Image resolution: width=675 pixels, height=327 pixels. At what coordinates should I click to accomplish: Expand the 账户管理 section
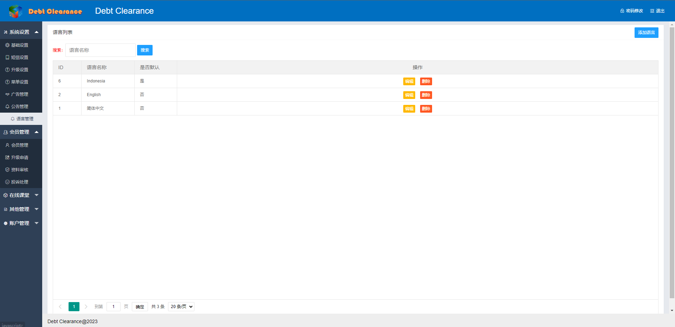tap(21, 223)
